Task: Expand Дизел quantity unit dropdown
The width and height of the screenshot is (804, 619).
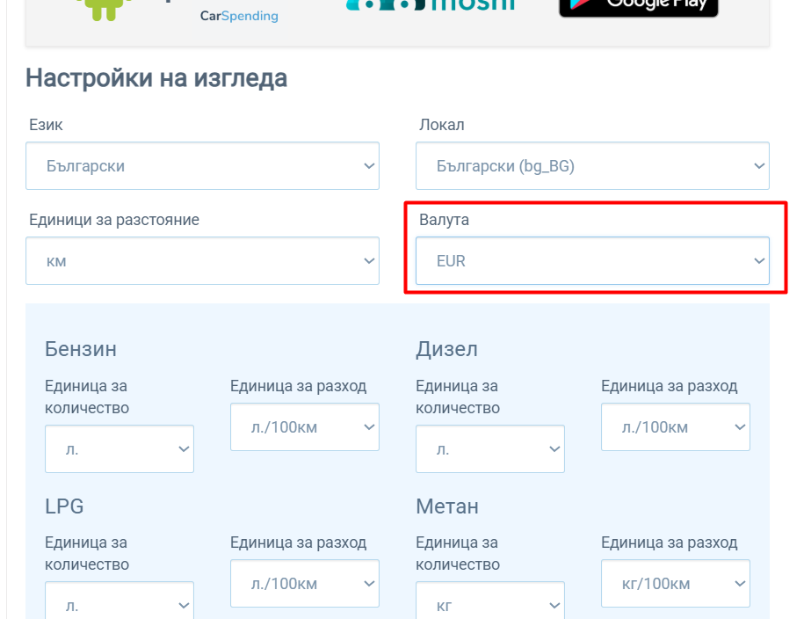Action: click(x=489, y=449)
